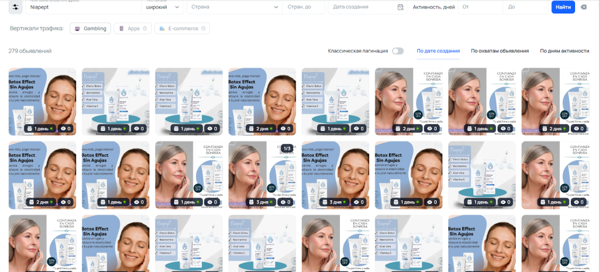
Task: Sort by По дате создания tab
Action: 438,51
